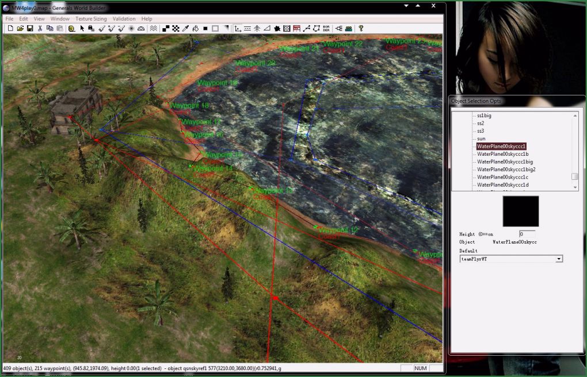Viewport: 587px width, 377px height.
Task: Select the sun object in the list
Action: click(481, 139)
